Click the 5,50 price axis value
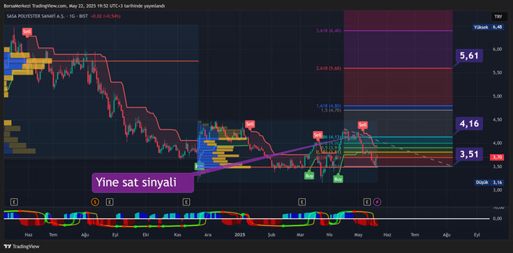Viewport: 513px width, 253px height. point(497,72)
